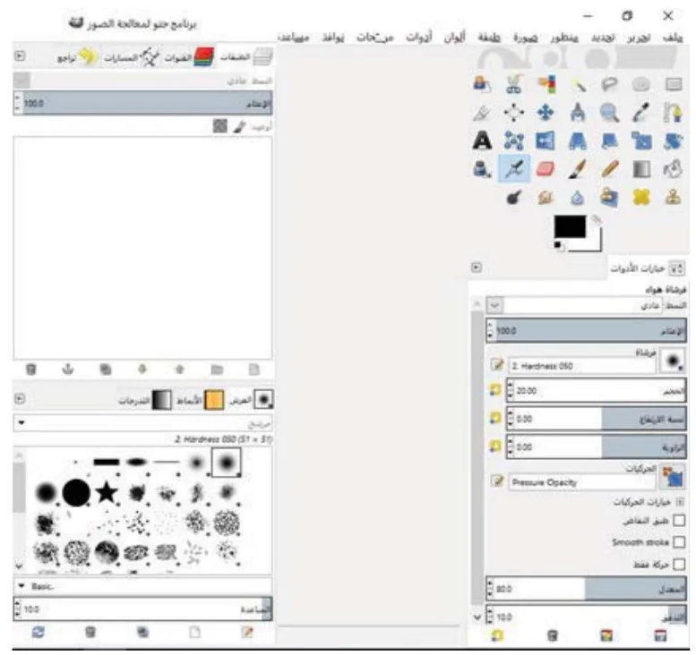Open the أدوات (Tools) menu
The height and width of the screenshot is (655, 696).
point(418,38)
